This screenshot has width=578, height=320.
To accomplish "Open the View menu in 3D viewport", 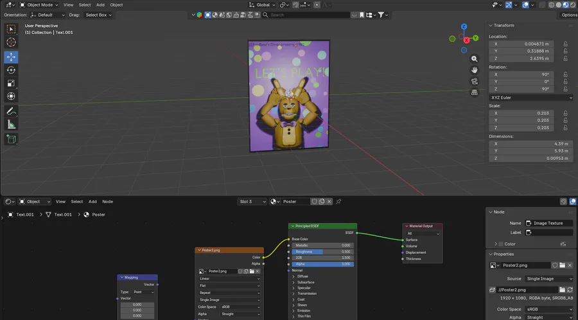I will point(68,4).
